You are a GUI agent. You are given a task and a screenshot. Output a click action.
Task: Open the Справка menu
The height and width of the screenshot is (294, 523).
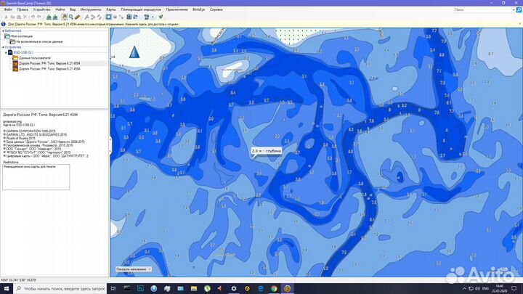pyautogui.click(x=216, y=9)
